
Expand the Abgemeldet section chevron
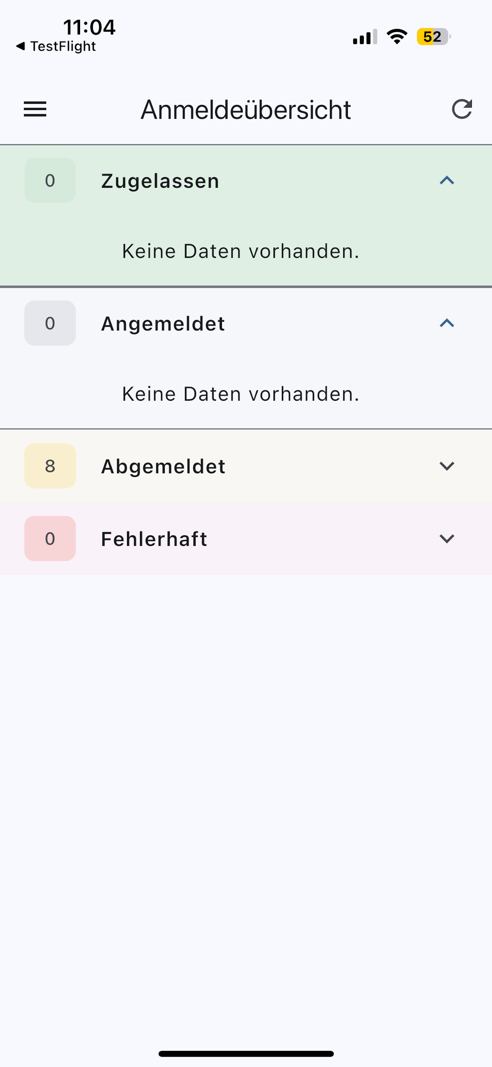(447, 466)
